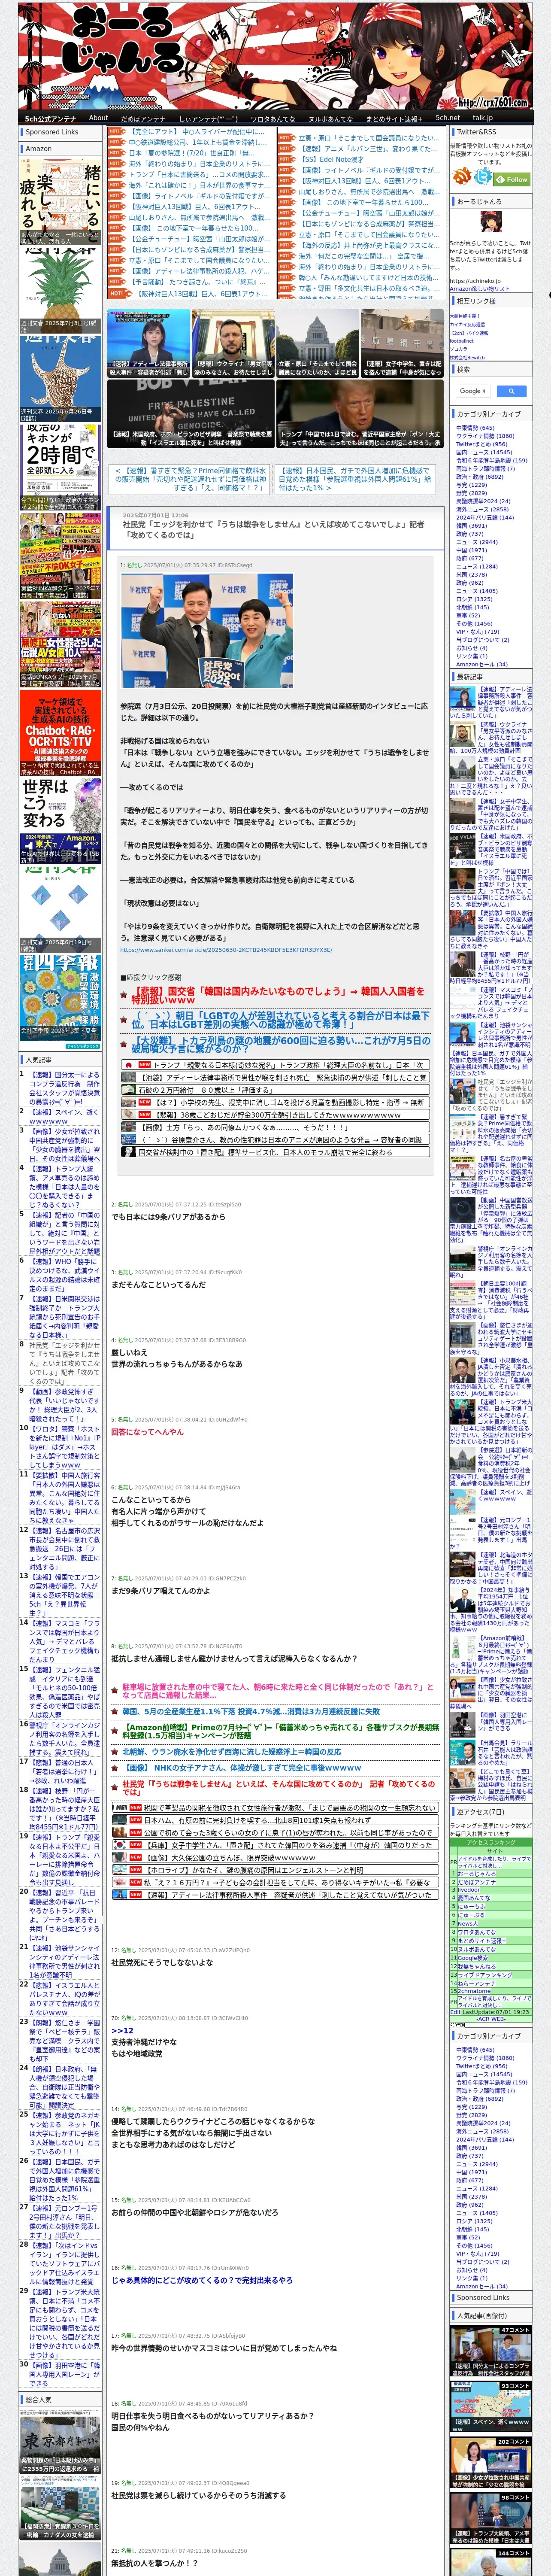This screenshot has width=551, height=2576.
Task: Click the おーるじゃんる site logo banner
Action: coord(275,55)
